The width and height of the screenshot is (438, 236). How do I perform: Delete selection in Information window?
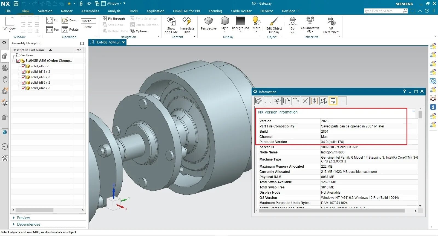pos(305,101)
